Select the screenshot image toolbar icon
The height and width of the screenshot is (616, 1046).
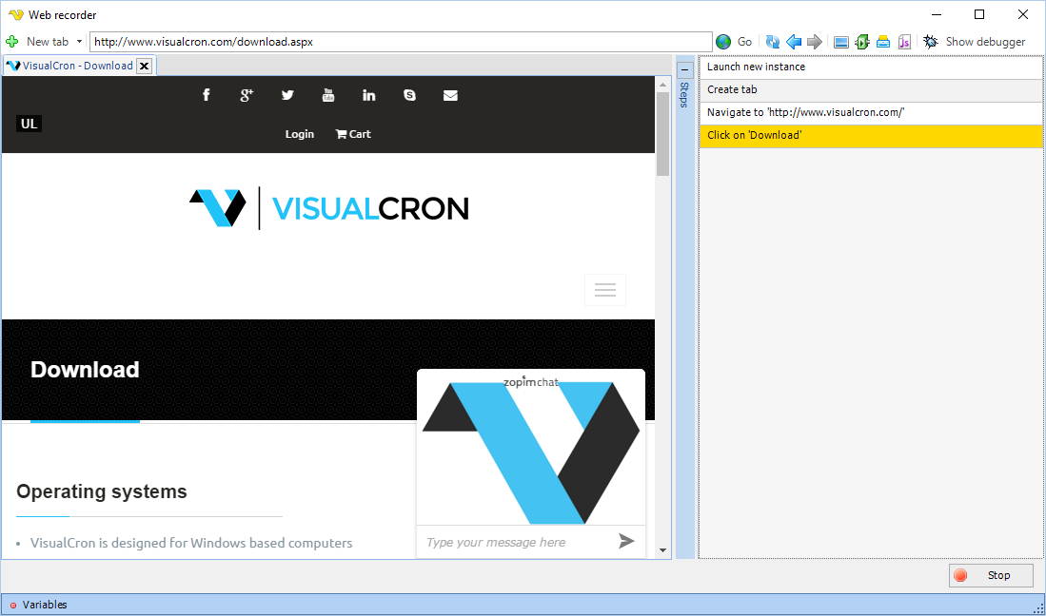pos(841,41)
